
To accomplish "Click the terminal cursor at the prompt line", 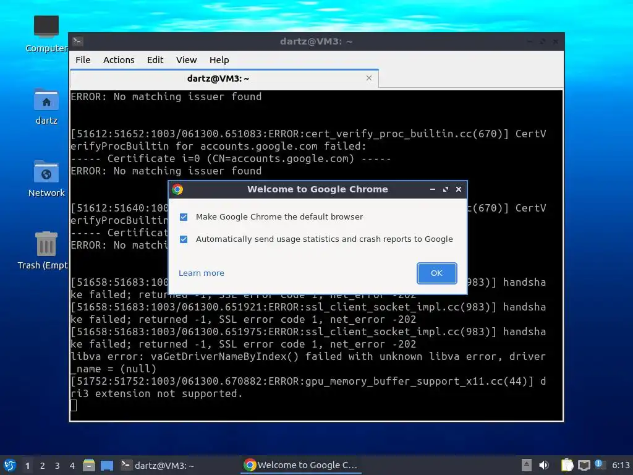I will [x=74, y=405].
